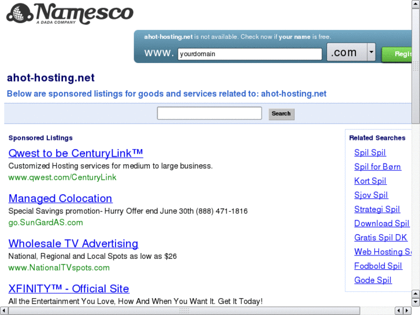The image size is (420, 315).
Task: Select Gratis Spil DK related search
Action: pos(381,238)
